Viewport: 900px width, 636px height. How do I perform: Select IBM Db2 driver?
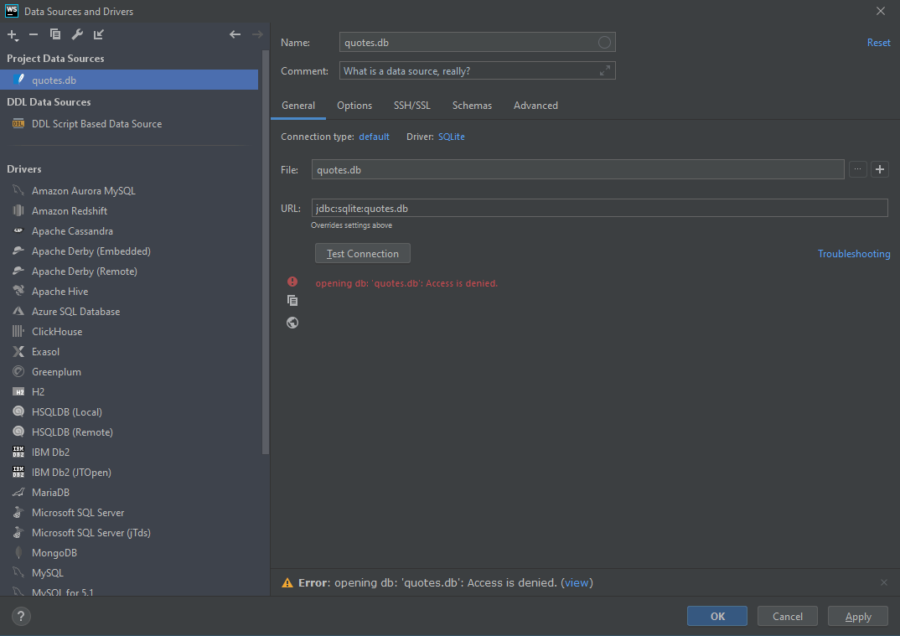pyautogui.click(x=129, y=452)
